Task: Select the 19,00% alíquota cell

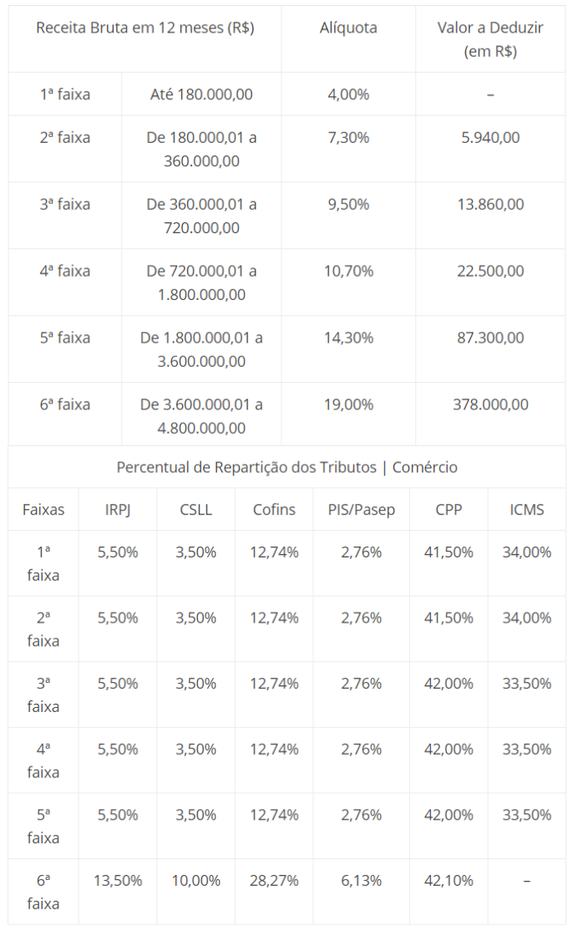Action: [x=348, y=404]
